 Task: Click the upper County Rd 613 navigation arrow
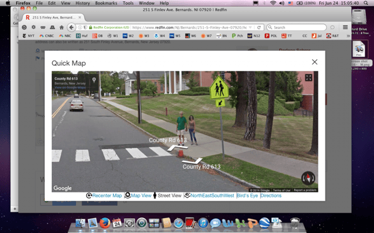[177, 148]
